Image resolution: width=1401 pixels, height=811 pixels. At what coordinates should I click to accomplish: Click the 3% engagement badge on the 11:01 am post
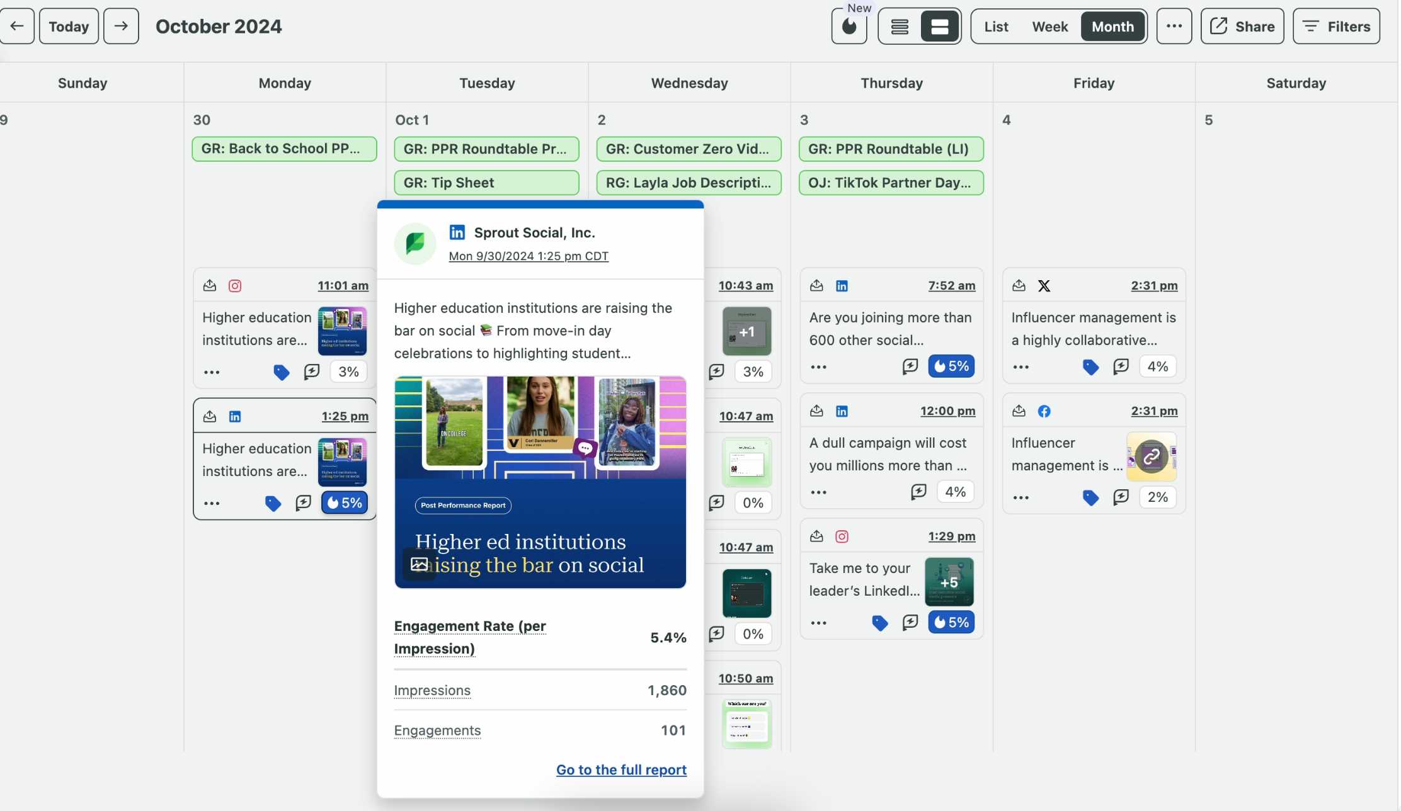coord(348,371)
